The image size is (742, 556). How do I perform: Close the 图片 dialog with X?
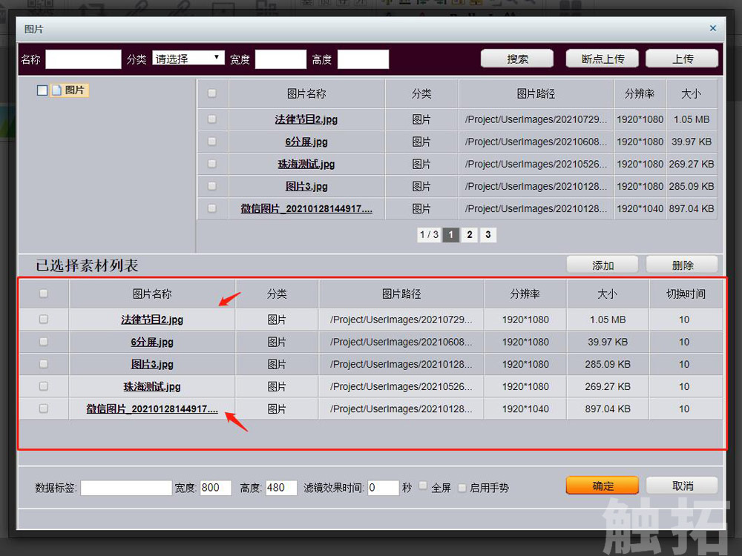pyautogui.click(x=712, y=28)
